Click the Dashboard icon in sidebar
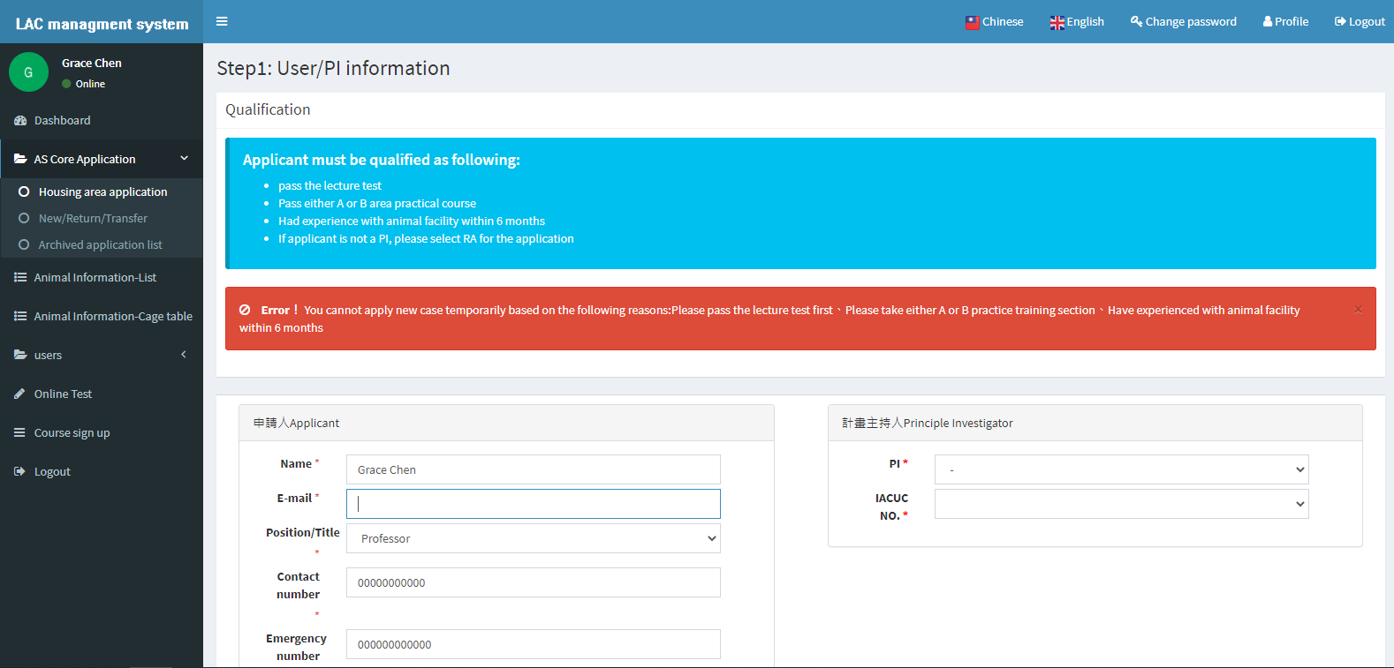The width and height of the screenshot is (1394, 668). [20, 120]
